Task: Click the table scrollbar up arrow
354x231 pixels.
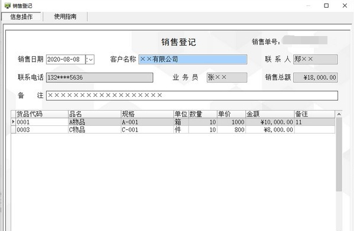Action: (x=339, y=115)
